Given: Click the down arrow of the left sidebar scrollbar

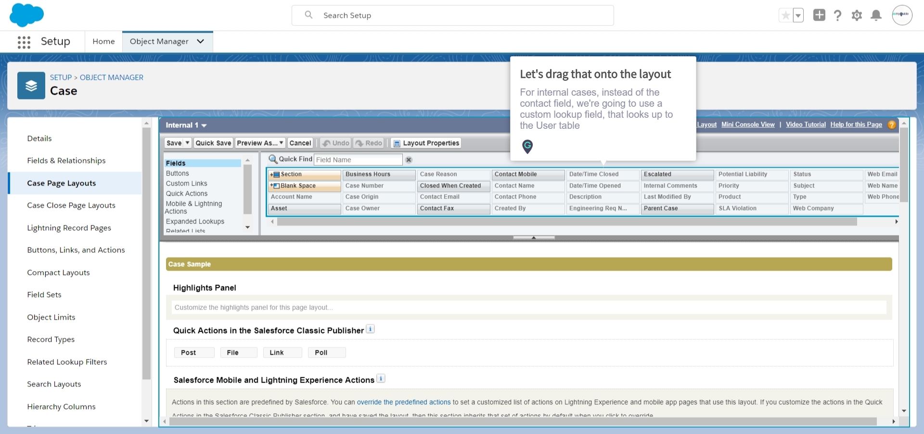Looking at the screenshot, I should 146,421.
